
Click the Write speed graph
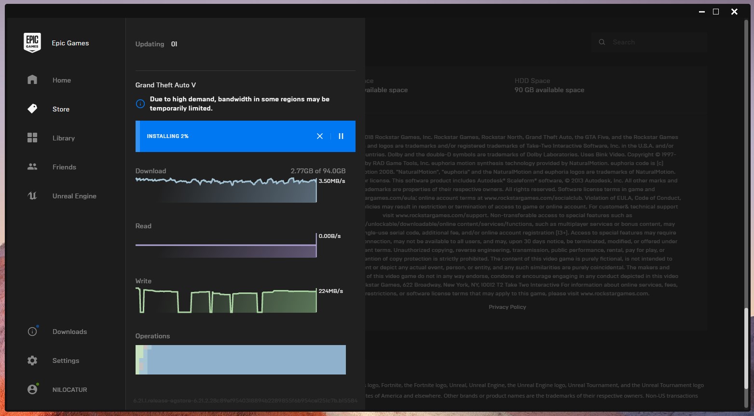[226, 300]
